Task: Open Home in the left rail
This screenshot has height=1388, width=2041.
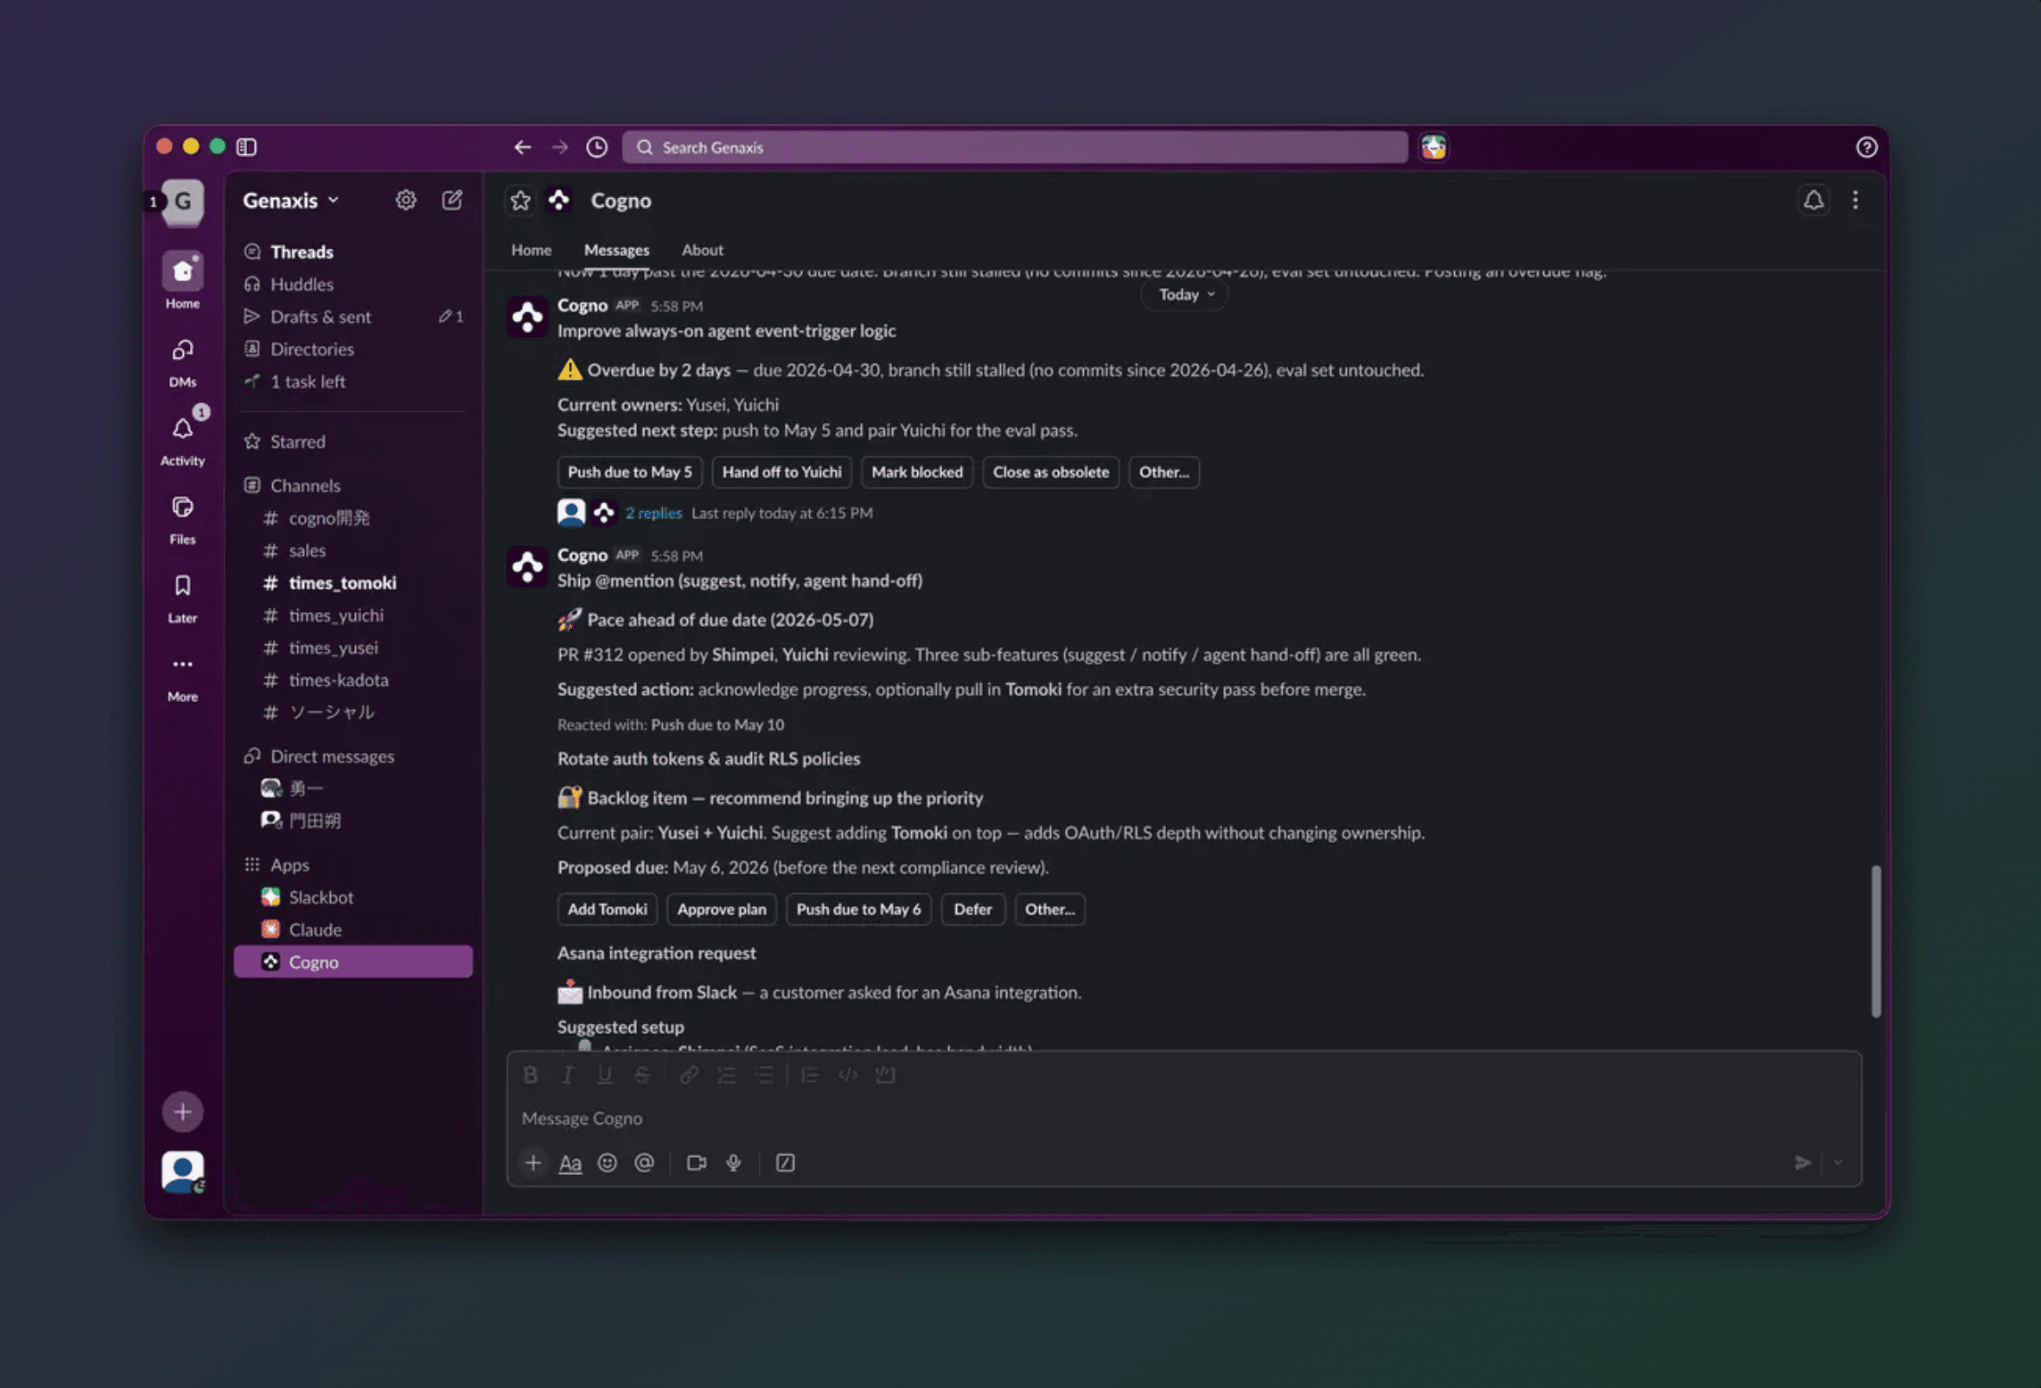Action: pyautogui.click(x=182, y=280)
